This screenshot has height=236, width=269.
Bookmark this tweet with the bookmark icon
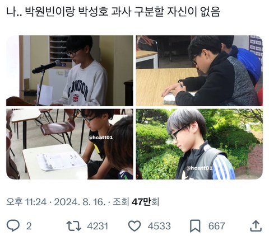pyautogui.click(x=195, y=226)
